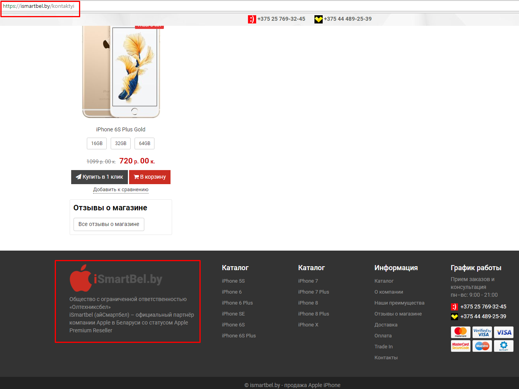
Task: Add to cart with В корзину button
Action: click(x=150, y=177)
